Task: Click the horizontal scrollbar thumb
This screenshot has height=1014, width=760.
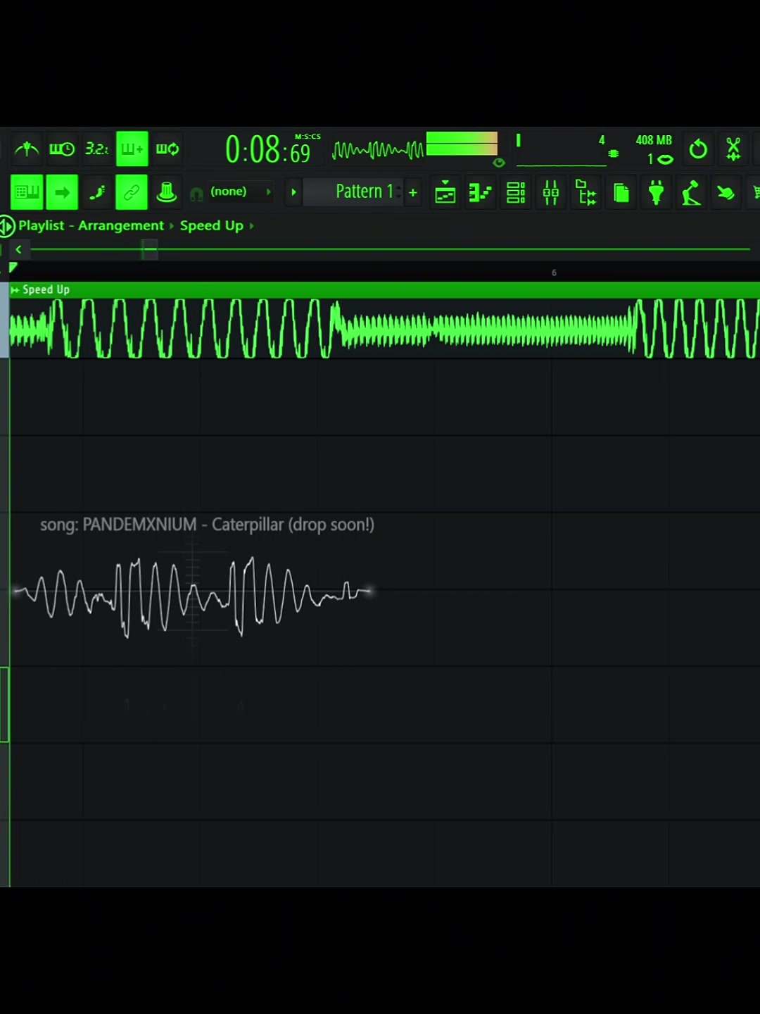Action: point(149,249)
